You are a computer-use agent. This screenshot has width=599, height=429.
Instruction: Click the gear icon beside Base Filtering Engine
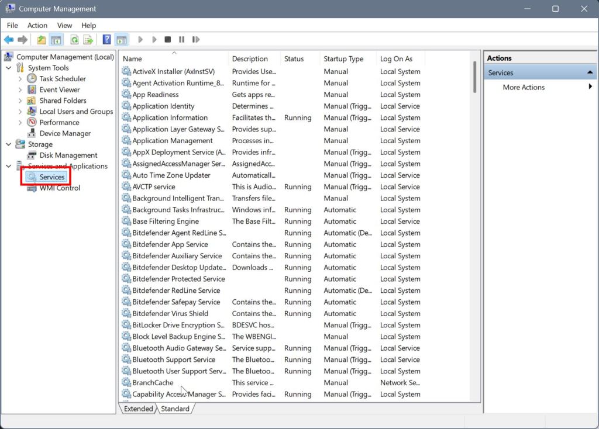tap(126, 221)
